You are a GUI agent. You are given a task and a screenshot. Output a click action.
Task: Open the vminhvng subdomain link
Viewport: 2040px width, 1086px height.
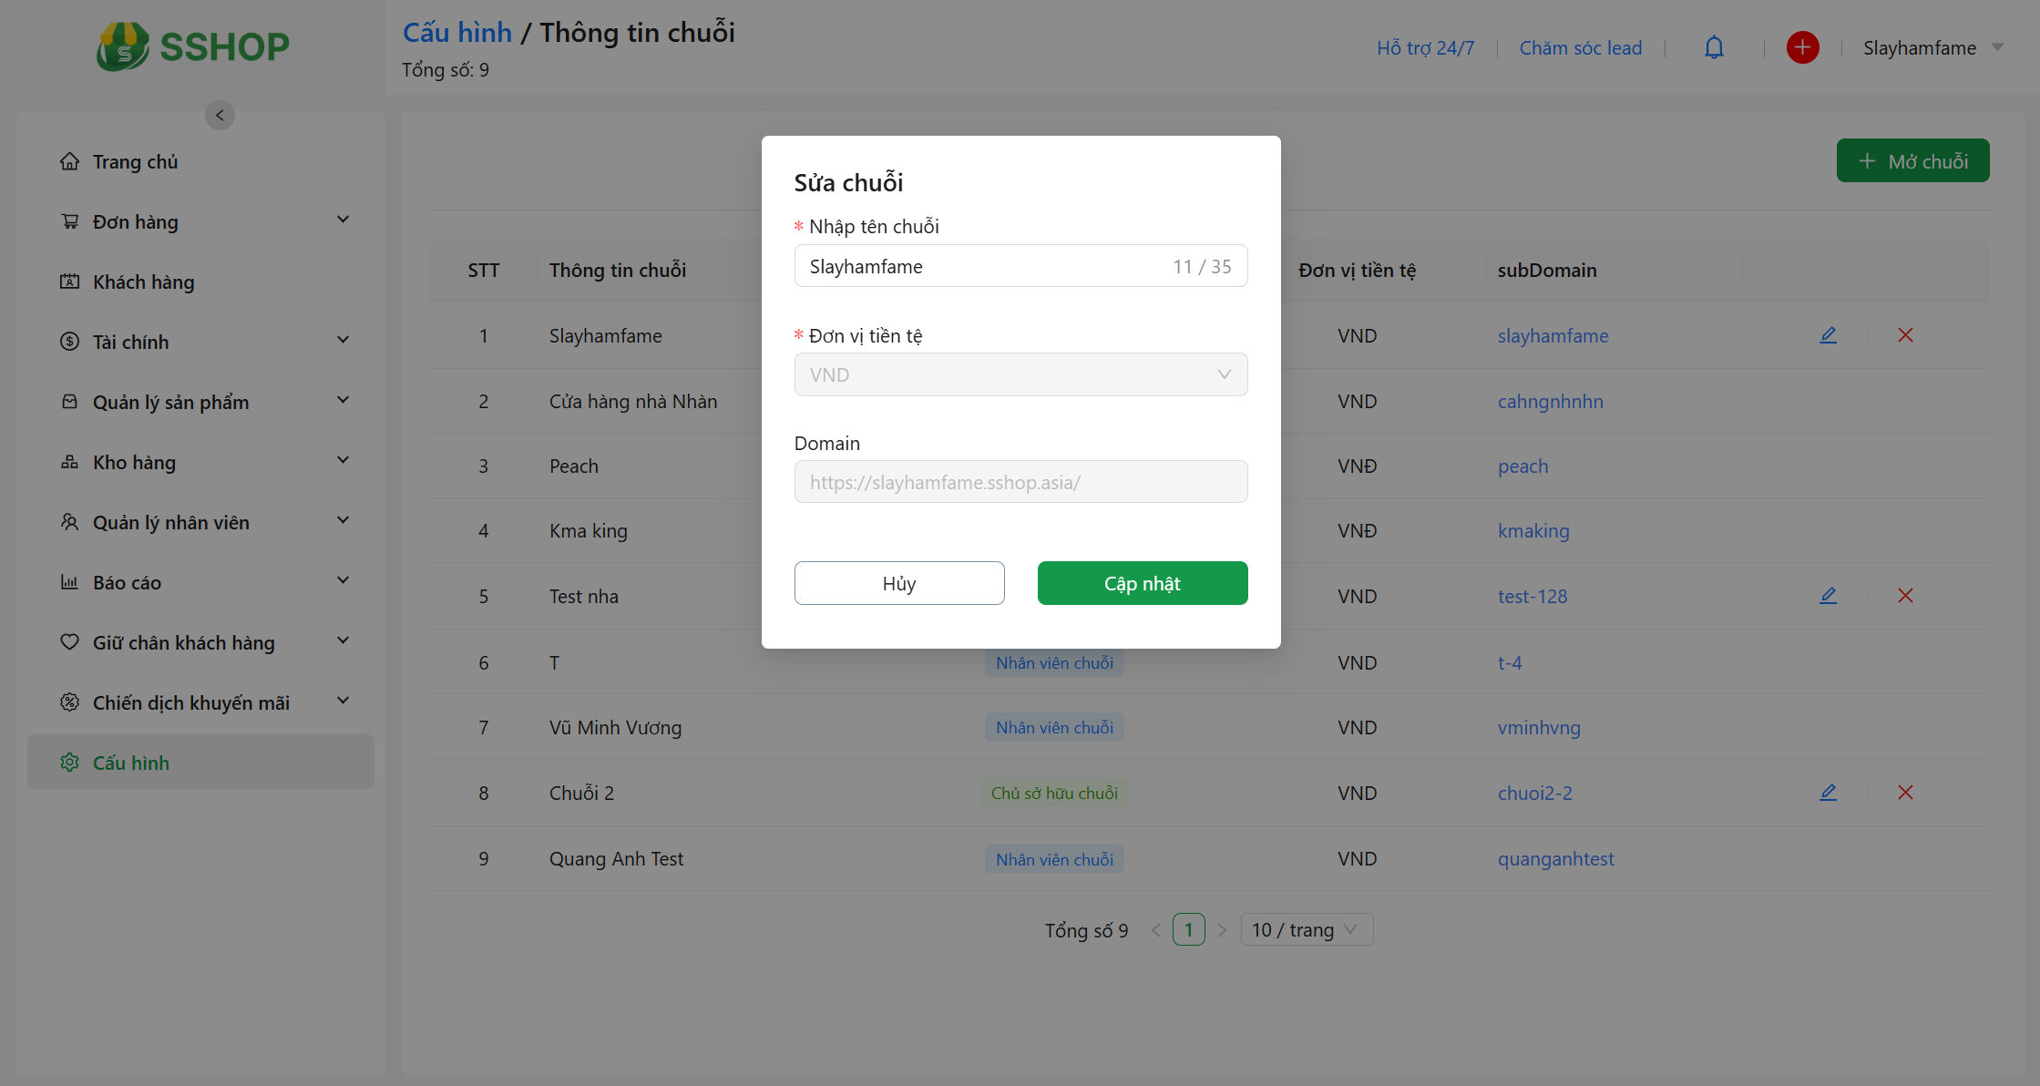coord(1539,727)
